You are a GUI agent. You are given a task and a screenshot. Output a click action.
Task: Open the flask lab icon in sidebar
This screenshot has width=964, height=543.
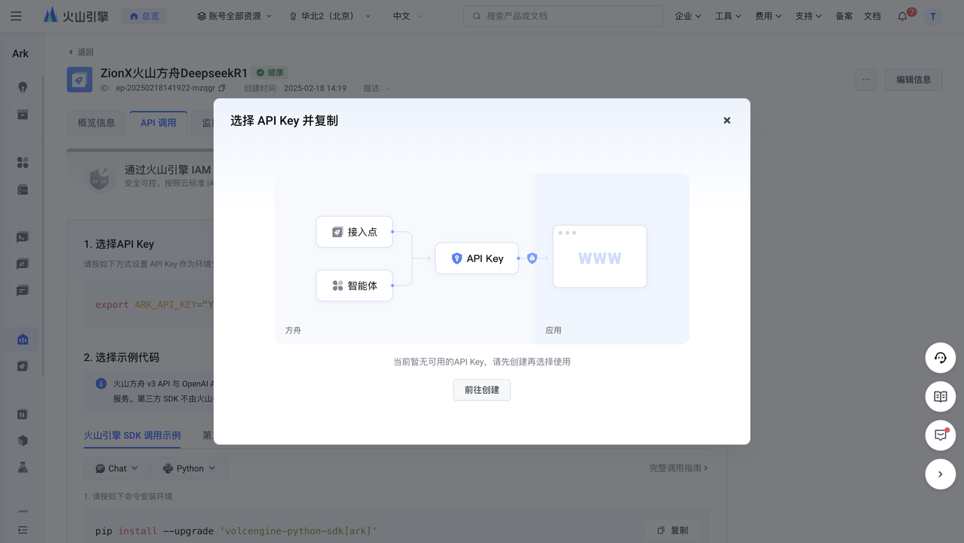tap(23, 468)
